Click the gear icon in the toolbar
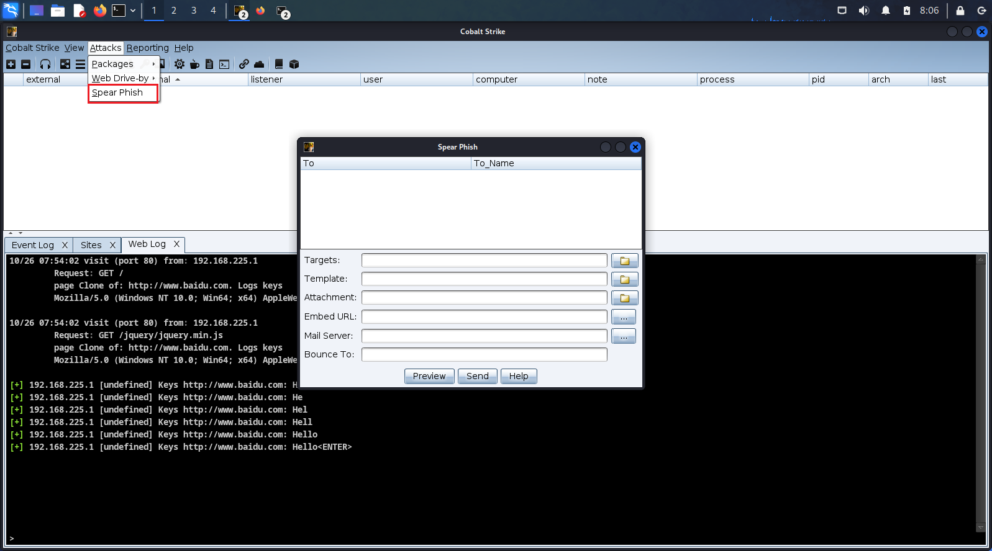This screenshot has width=992, height=551. point(180,64)
